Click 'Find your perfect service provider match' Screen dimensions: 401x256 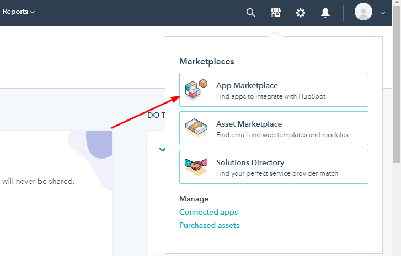pos(277,173)
